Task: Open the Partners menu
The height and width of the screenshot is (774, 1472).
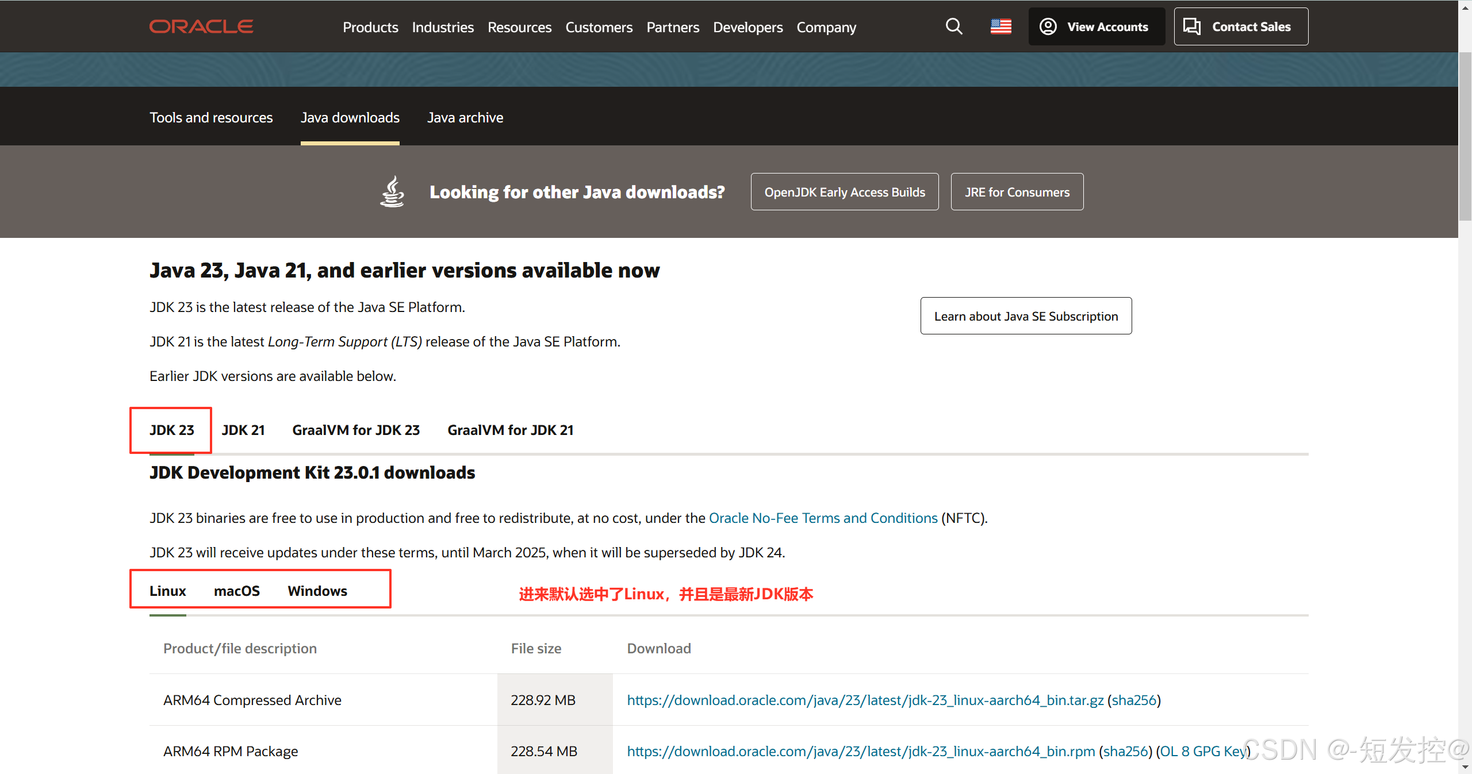Action: [x=673, y=27]
